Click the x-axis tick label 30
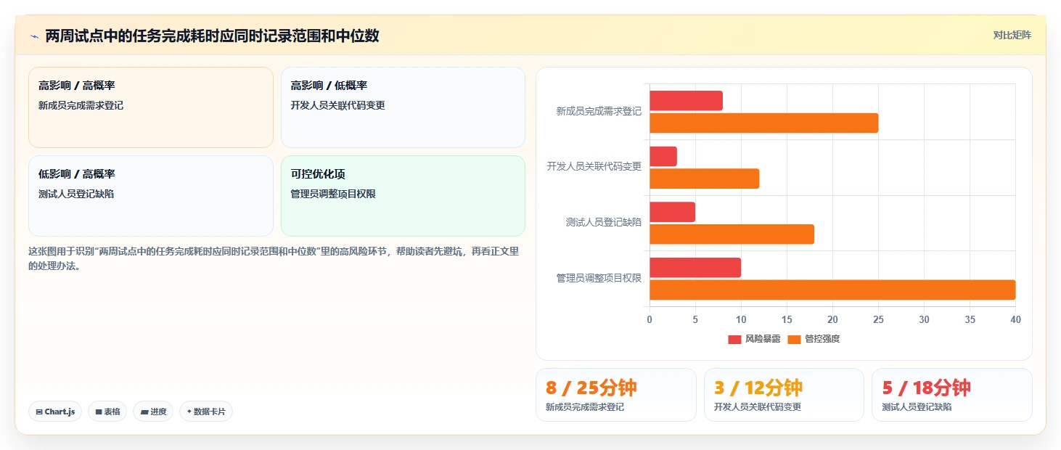The height and width of the screenshot is (450, 1061). point(924,319)
